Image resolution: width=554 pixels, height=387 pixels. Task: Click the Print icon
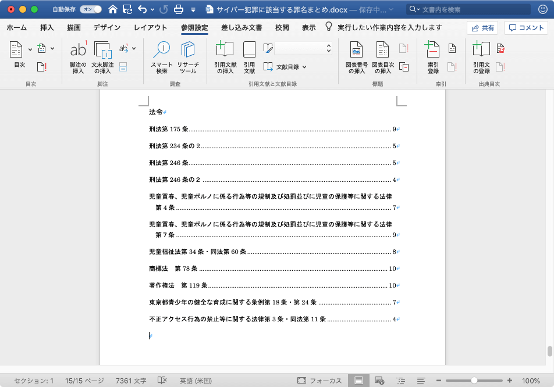click(179, 9)
